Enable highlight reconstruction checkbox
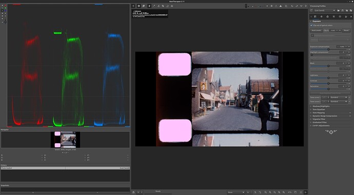 tap(312, 35)
